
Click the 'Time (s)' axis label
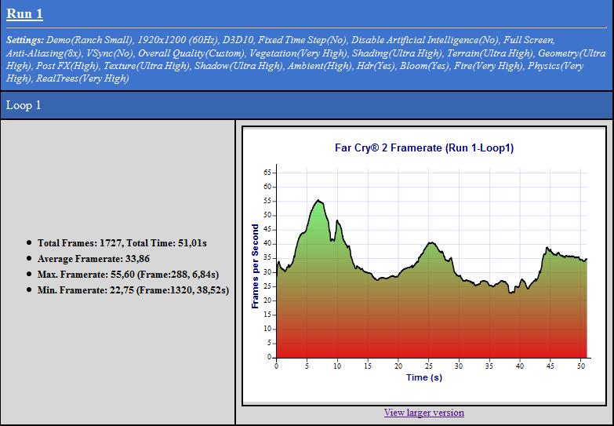[x=424, y=377]
